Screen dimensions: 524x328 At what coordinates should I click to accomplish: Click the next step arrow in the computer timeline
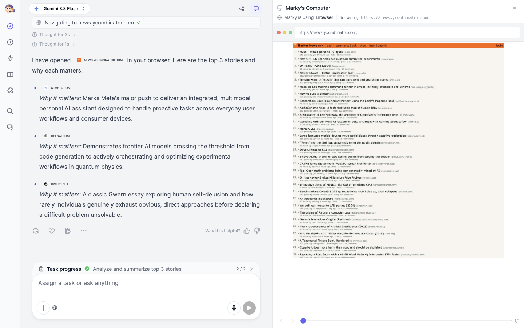tap(293, 321)
